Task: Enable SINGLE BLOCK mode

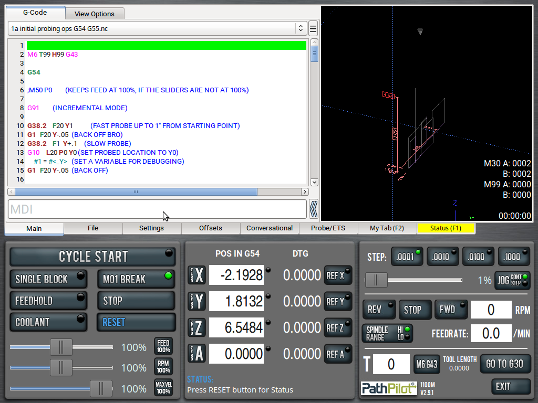Action: click(x=48, y=279)
